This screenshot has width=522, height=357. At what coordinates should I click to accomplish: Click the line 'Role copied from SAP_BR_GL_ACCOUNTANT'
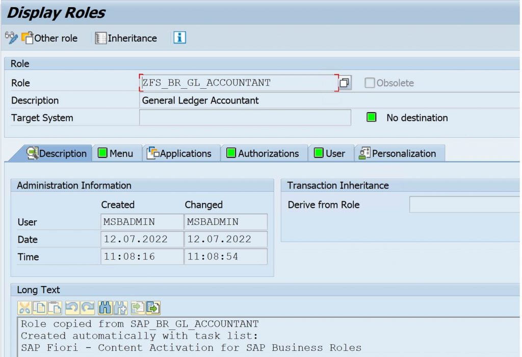click(x=140, y=324)
